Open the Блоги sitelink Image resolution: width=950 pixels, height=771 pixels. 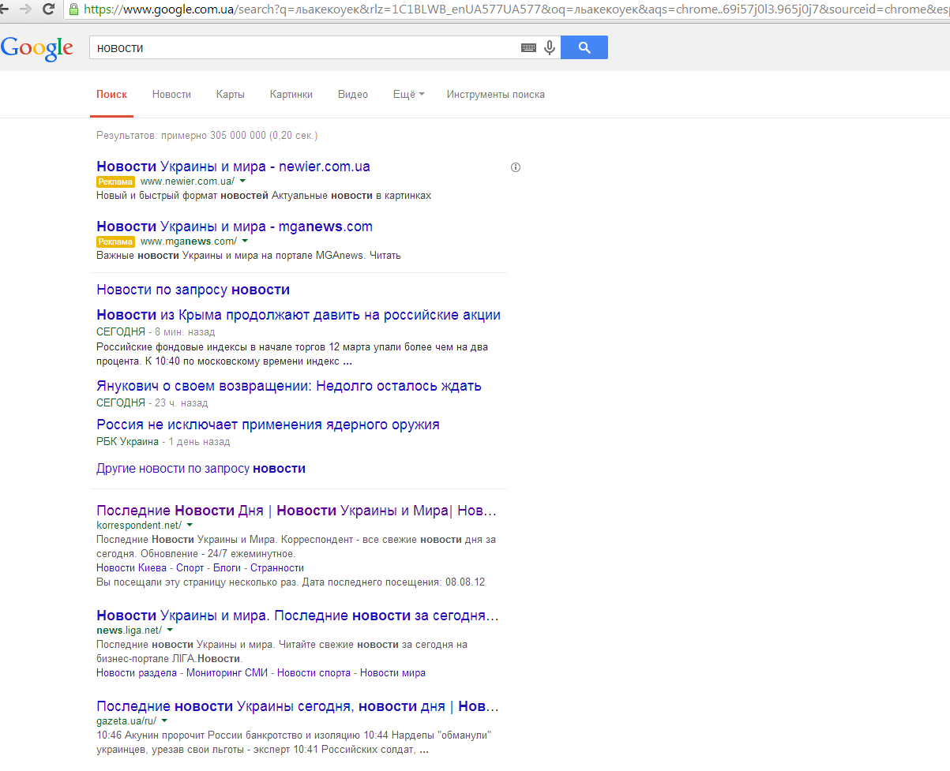click(227, 568)
